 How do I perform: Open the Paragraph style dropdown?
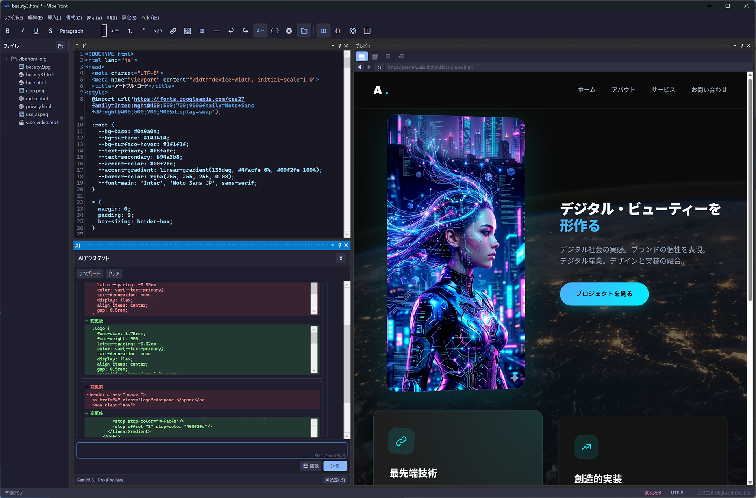71,31
